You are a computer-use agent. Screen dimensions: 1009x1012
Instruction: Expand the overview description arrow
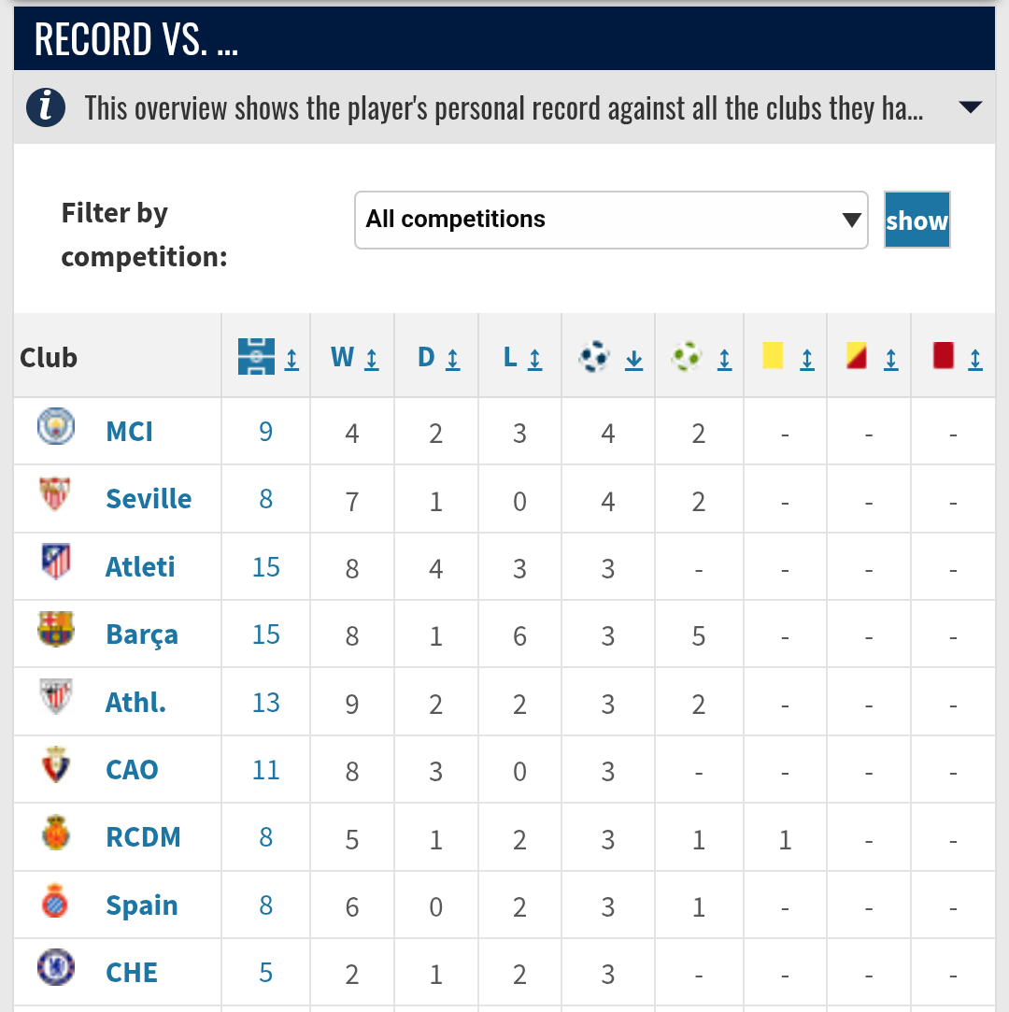[971, 107]
